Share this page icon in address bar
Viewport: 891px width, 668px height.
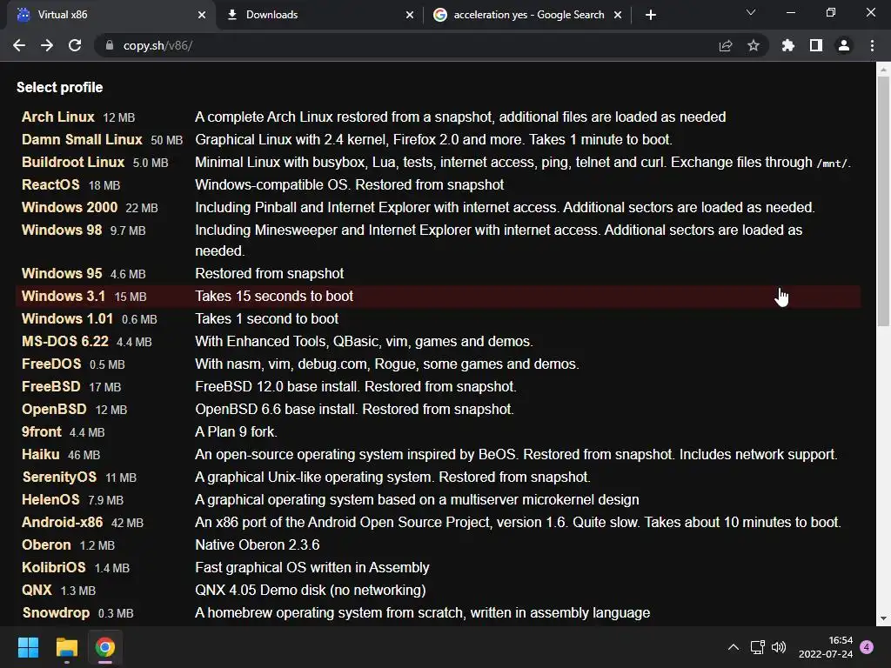click(726, 45)
